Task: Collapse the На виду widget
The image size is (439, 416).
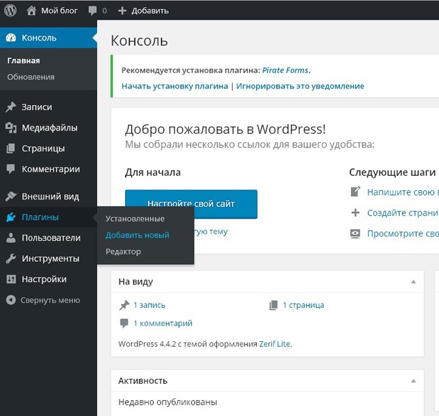Action: 413,281
